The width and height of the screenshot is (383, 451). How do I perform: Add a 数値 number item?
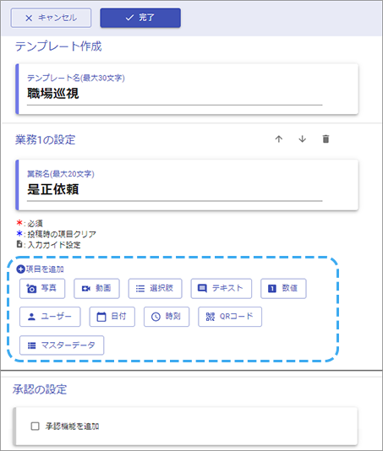[x=283, y=289]
